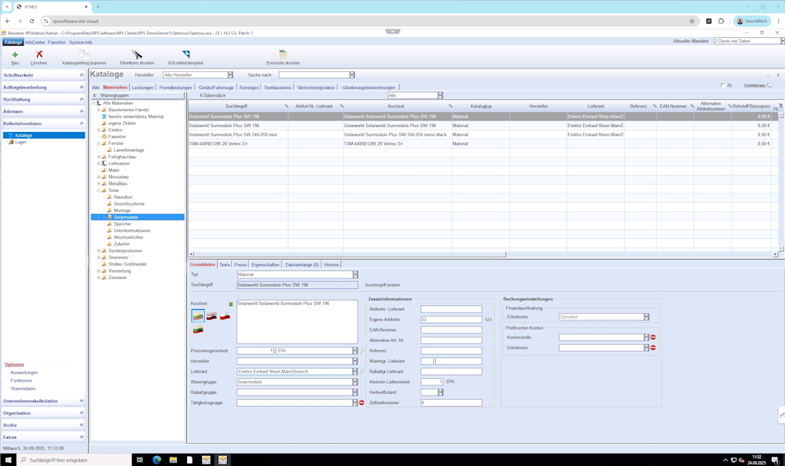Image resolution: width=785 pixels, height=466 pixels.
Task: Click red clear icon next to Kostenstelle
Action: [653, 338]
